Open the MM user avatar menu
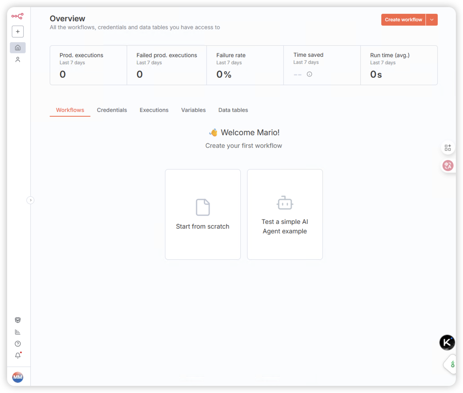Screen dimensions: 463x393 18,377
